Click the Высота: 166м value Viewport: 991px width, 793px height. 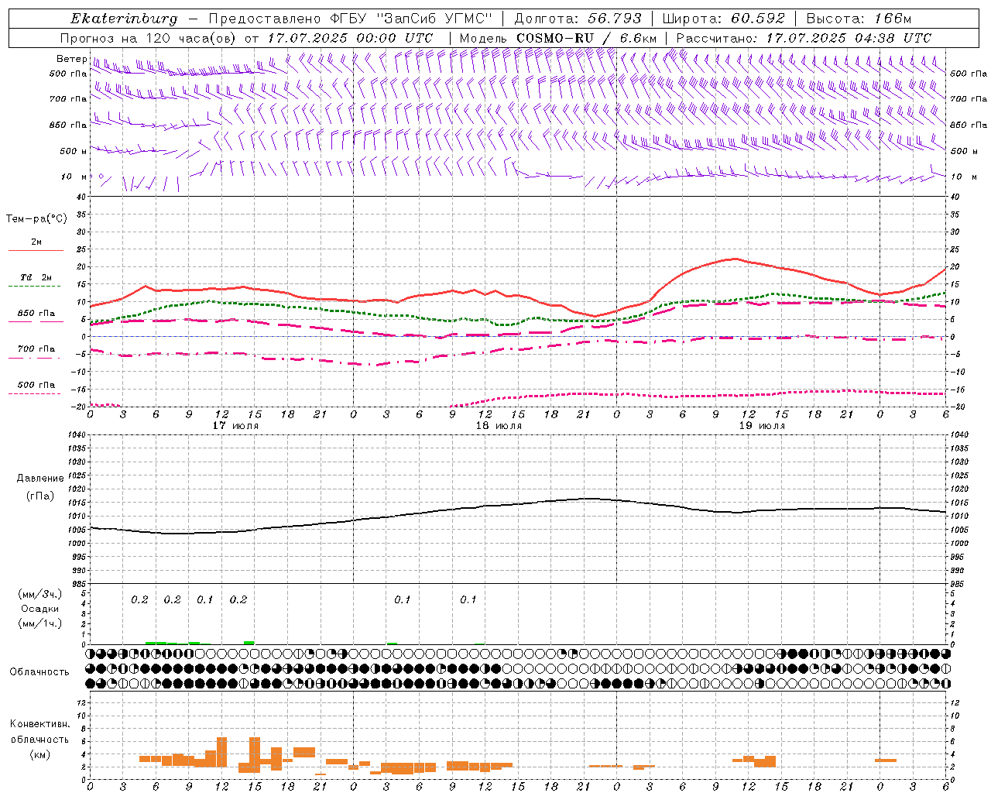click(x=859, y=19)
